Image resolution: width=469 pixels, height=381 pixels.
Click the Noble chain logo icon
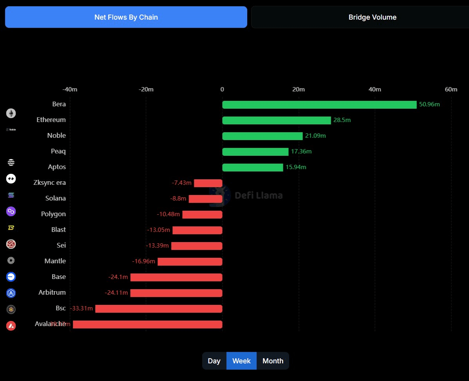(x=11, y=129)
